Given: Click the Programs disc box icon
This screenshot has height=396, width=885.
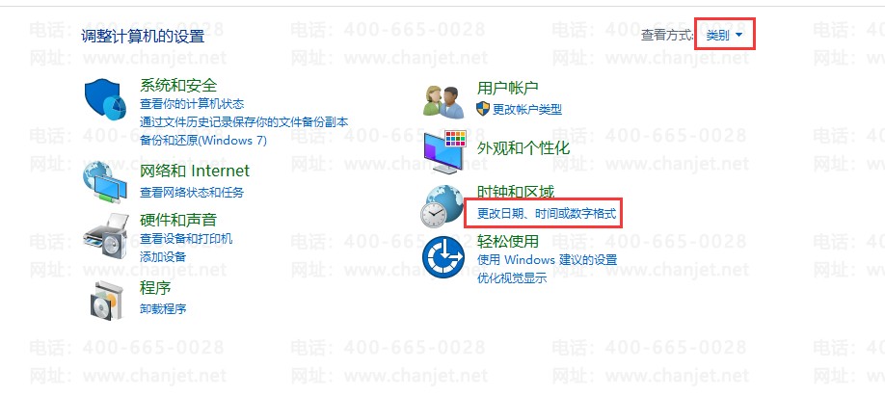Looking at the screenshot, I should click(x=107, y=300).
